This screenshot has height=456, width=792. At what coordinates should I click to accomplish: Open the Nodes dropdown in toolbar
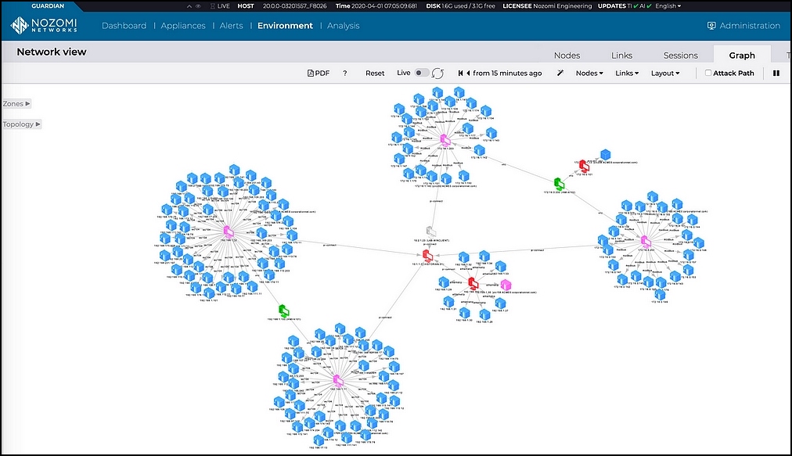click(x=589, y=74)
